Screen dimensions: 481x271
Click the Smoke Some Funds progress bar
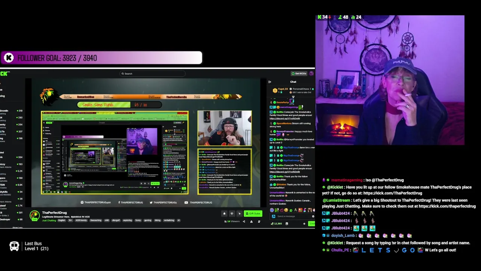[120, 105]
